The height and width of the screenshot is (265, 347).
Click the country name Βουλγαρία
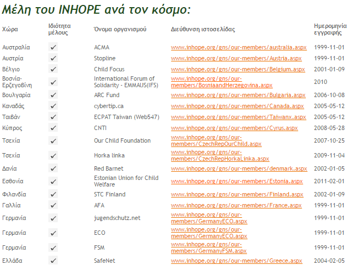pyautogui.click(x=16, y=95)
